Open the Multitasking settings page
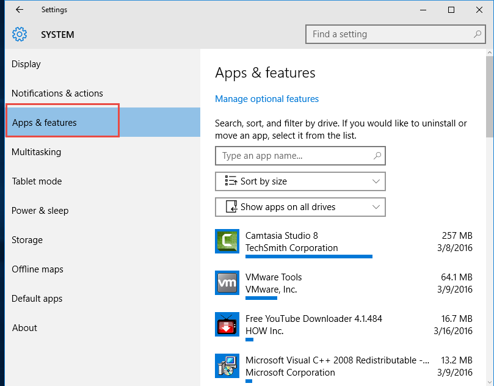The width and height of the screenshot is (494, 386). point(103,152)
